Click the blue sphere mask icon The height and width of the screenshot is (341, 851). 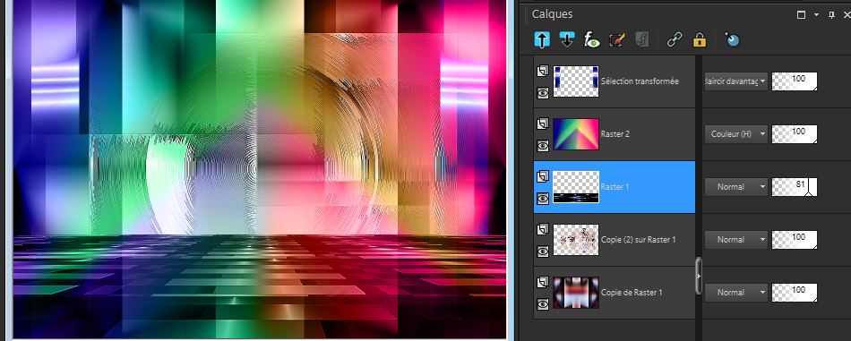[x=732, y=39]
